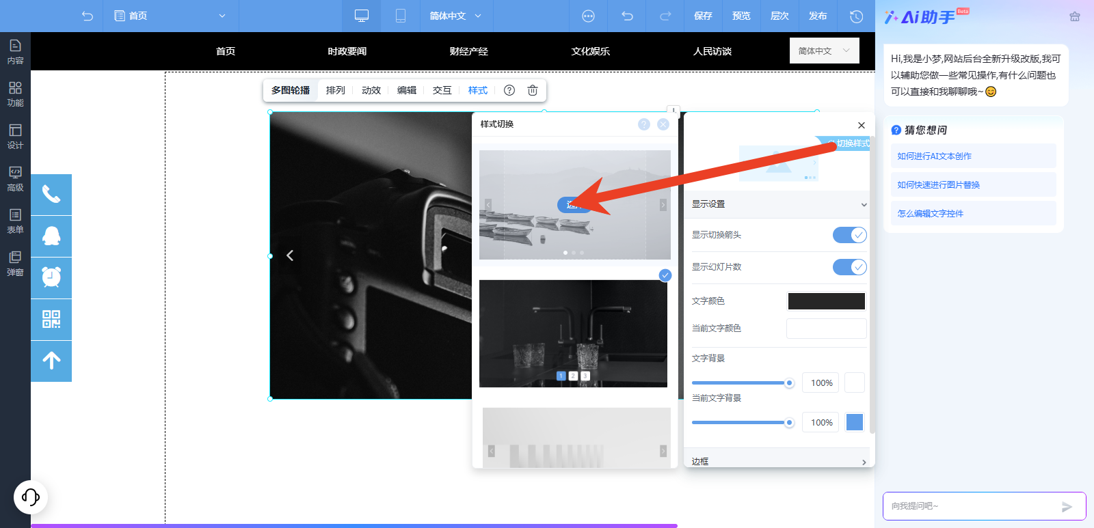Image resolution: width=1094 pixels, height=528 pixels.
Task: Click the 如何进行AI文本创作 suggestion link
Action: point(935,156)
